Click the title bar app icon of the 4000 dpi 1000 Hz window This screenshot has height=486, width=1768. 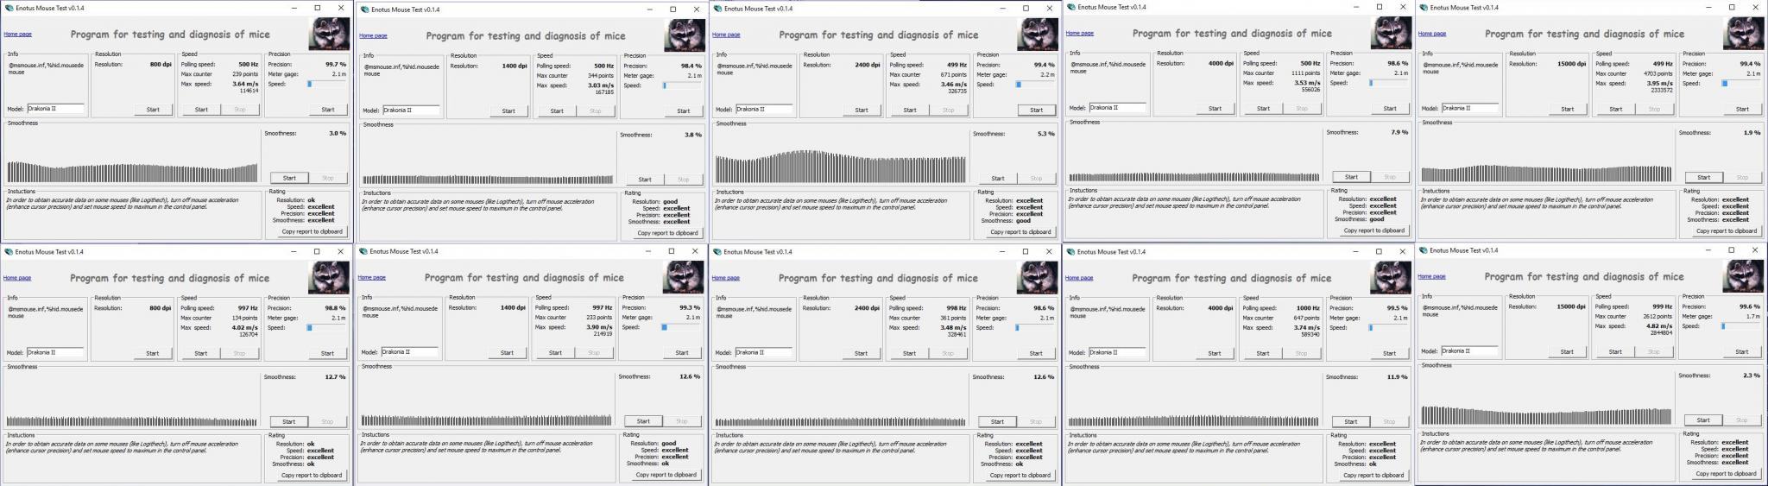point(1071,251)
